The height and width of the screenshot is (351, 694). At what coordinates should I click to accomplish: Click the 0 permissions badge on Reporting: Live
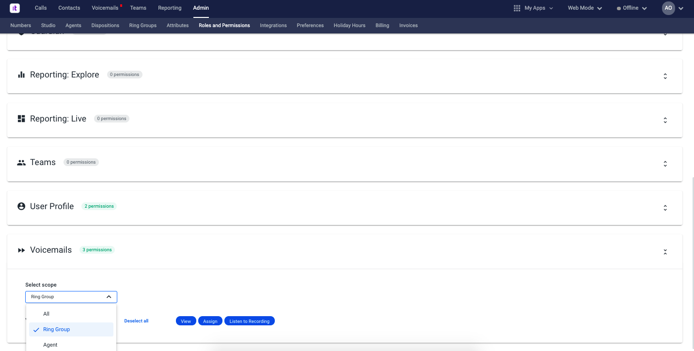(111, 119)
